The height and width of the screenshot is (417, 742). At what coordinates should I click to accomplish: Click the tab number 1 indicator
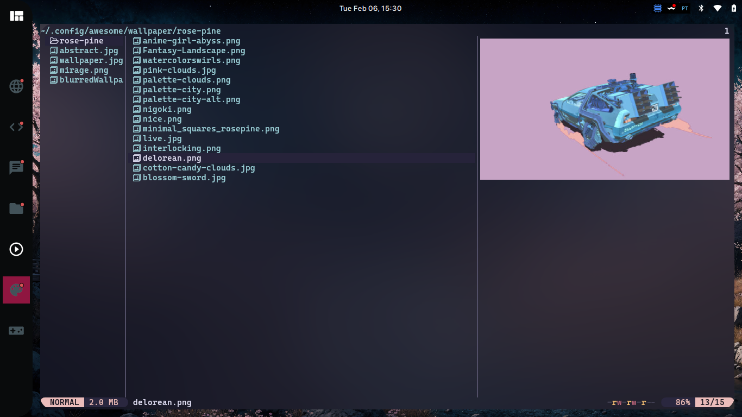pos(727,31)
